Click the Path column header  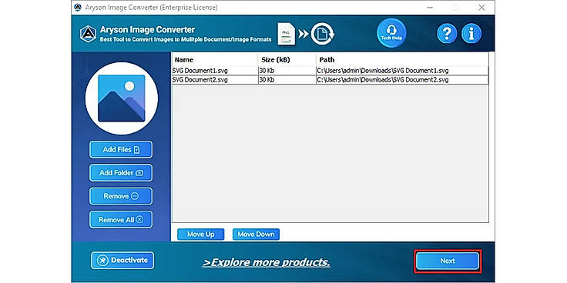[402, 59]
